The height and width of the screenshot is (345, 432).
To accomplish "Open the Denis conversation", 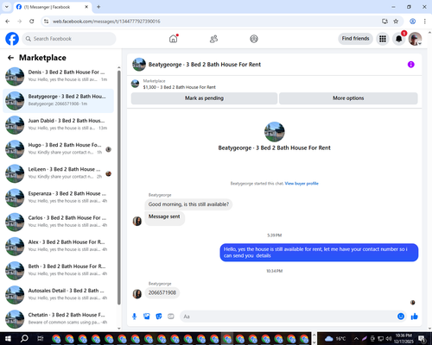I will [59, 76].
